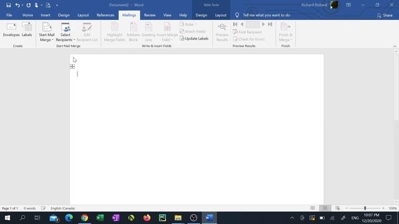
Task: Show hidden system tray icons
Action: tap(292, 218)
